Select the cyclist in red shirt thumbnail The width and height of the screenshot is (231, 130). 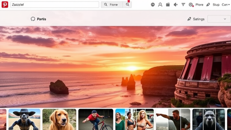96,119
